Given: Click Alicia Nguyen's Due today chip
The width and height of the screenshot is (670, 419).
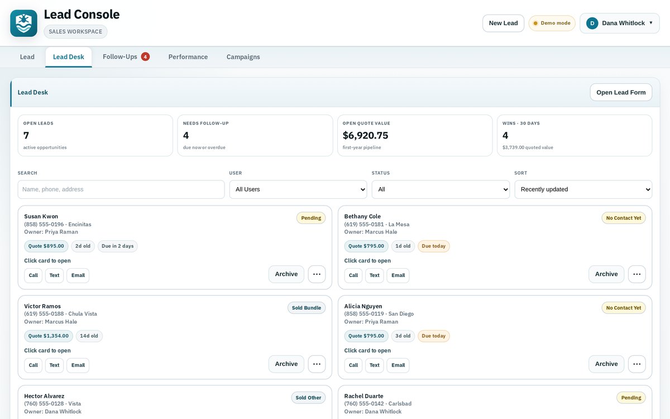Looking at the screenshot, I should point(434,336).
